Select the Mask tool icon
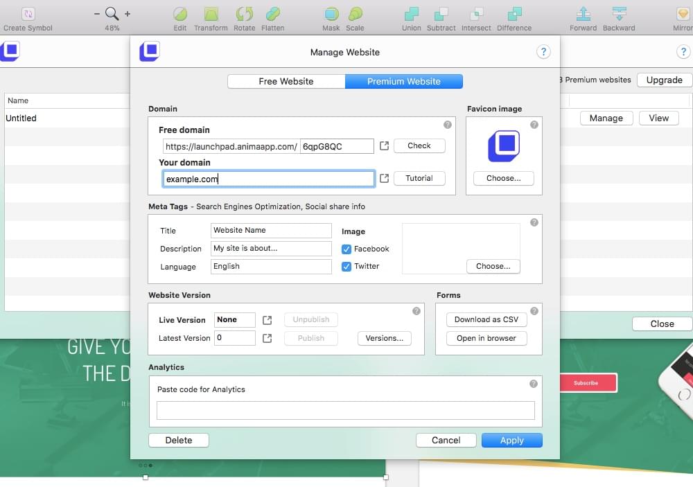693x487 pixels. [x=331, y=14]
